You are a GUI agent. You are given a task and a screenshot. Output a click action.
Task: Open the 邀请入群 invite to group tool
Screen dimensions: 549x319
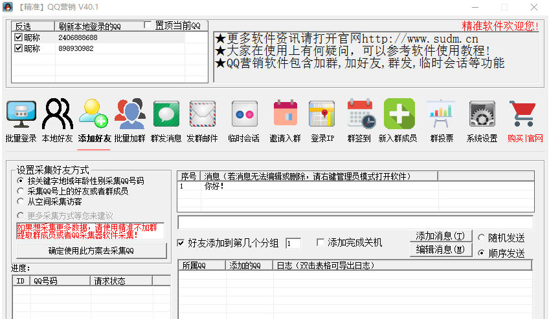285,121
